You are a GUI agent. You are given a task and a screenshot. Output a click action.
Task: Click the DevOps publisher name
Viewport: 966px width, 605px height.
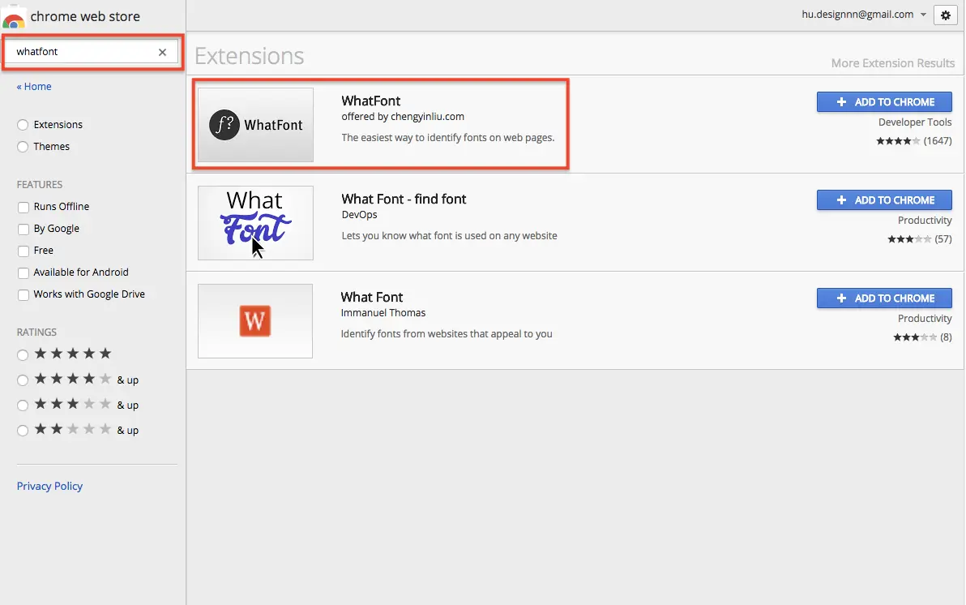[x=359, y=215]
